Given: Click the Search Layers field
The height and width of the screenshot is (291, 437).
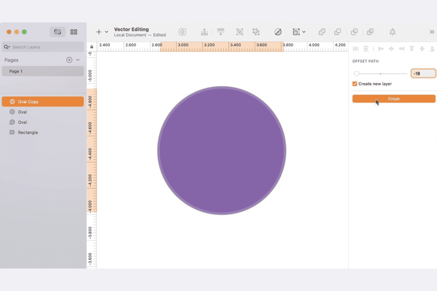Looking at the screenshot, I should click(43, 47).
